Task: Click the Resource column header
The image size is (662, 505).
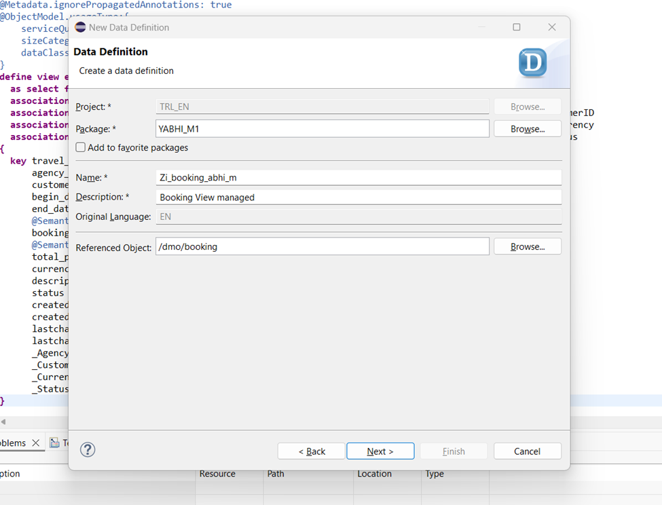Action: coord(217,474)
